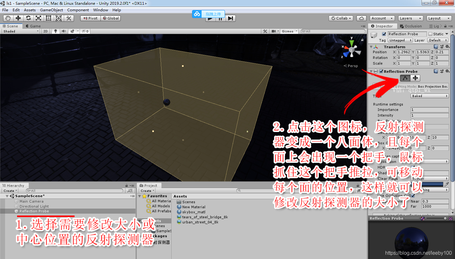Toggle scene lighting bulb icon
The width and height of the screenshot is (455, 259).
point(56,31)
